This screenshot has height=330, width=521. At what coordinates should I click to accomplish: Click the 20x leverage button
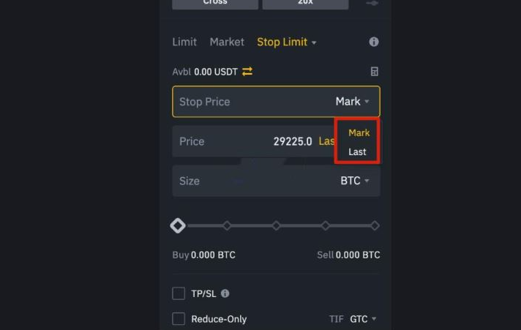305,4
